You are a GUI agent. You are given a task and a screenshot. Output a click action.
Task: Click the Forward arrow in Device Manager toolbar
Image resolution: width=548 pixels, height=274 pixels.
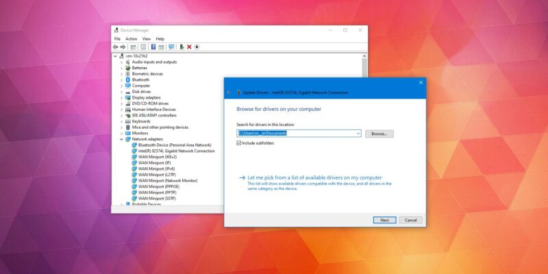pos(123,47)
